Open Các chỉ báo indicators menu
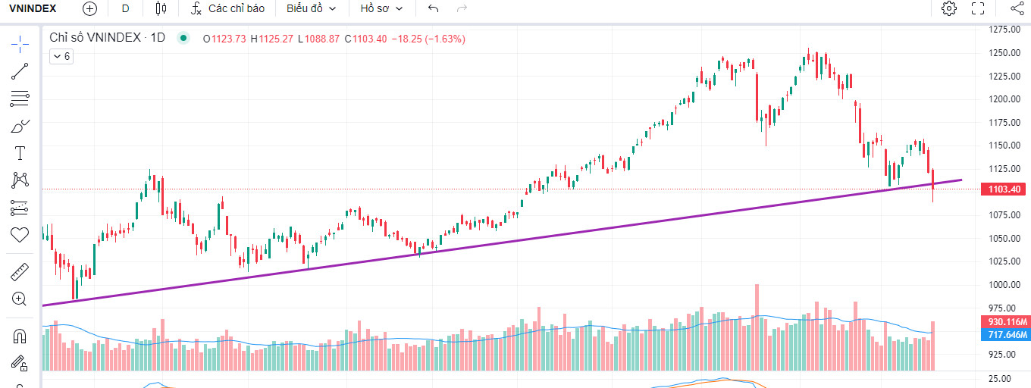The image size is (1031, 388). pos(227,9)
